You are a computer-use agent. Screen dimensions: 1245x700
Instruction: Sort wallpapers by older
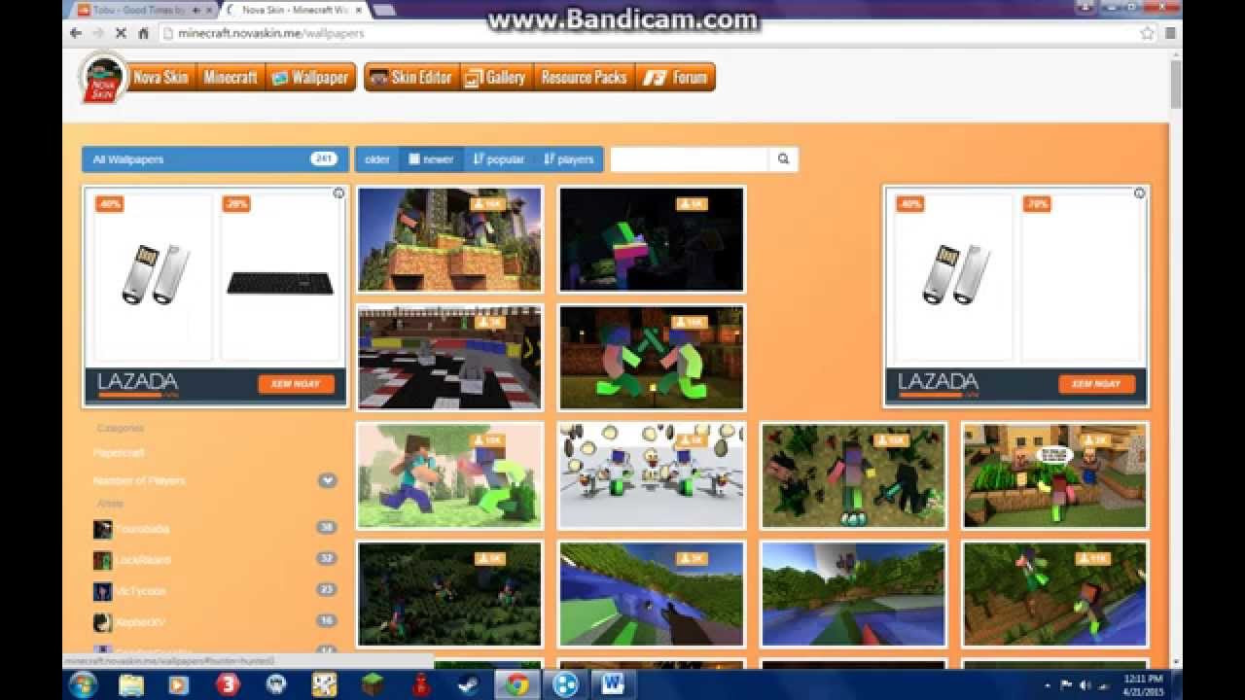coord(376,159)
